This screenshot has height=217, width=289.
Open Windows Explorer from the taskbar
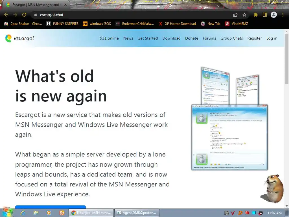[x=36, y=213]
